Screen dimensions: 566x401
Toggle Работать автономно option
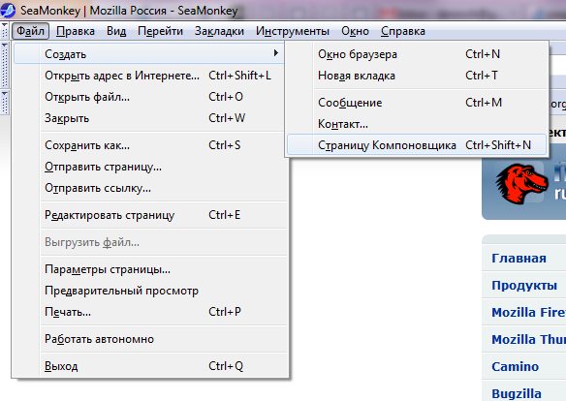[150, 339]
